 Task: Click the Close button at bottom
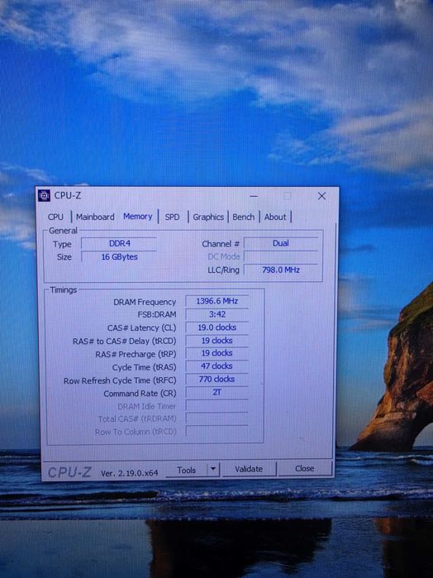coord(304,469)
